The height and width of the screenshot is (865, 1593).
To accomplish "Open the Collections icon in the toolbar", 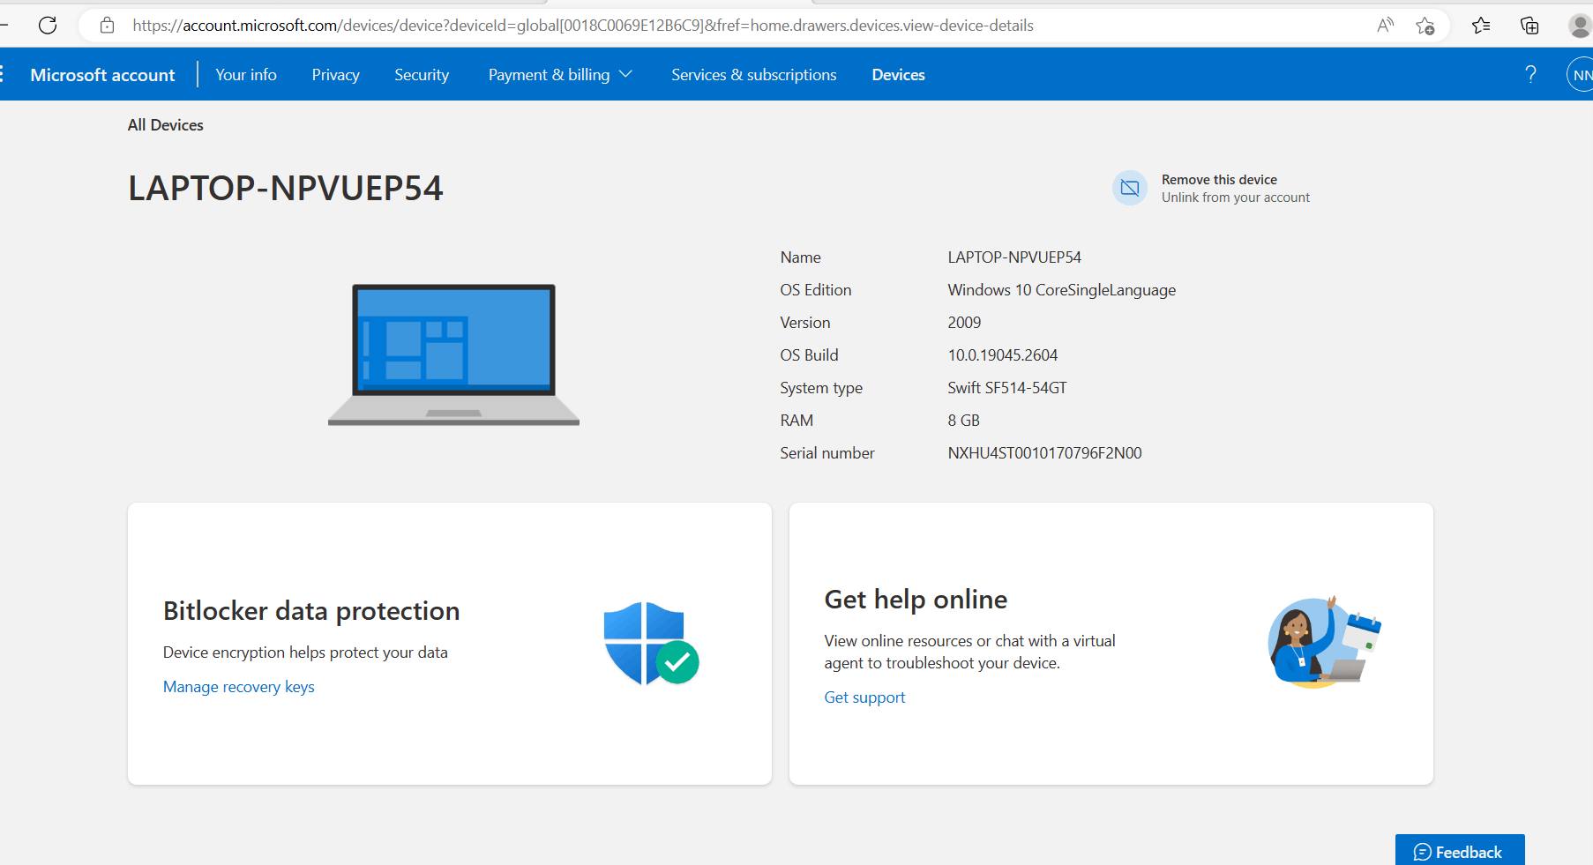I will (x=1529, y=26).
